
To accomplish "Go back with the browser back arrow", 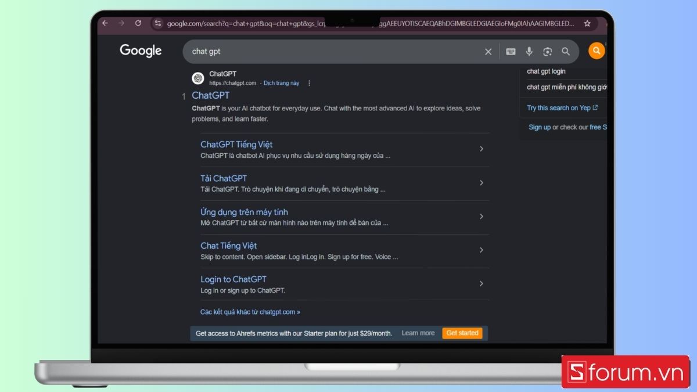I will pyautogui.click(x=105, y=23).
